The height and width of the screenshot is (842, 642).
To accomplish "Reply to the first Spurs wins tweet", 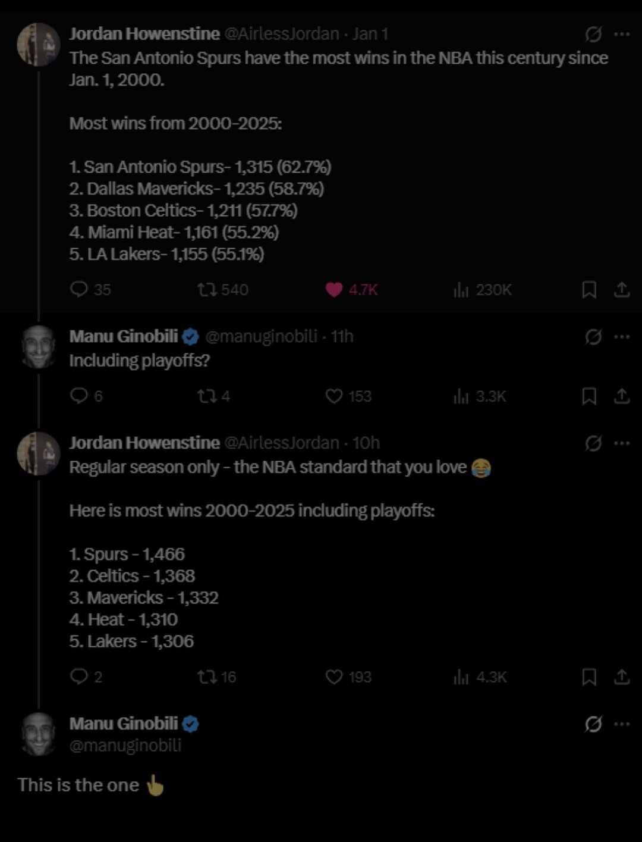I will (79, 289).
